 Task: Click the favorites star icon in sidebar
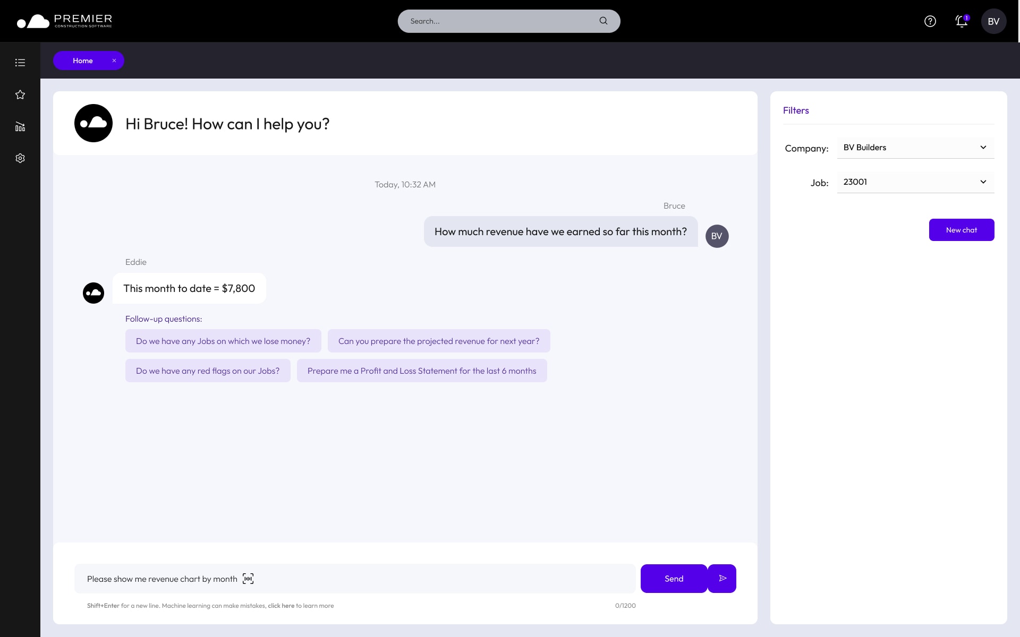click(x=20, y=94)
